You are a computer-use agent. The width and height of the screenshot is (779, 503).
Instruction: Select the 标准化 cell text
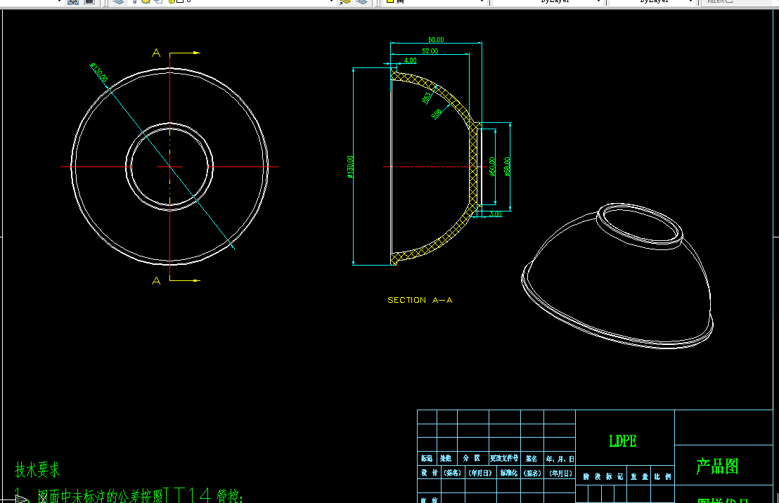[x=508, y=473]
